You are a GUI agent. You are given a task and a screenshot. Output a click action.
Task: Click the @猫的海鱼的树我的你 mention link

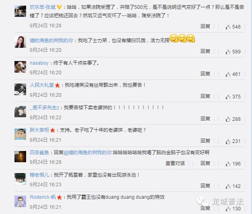pos(88,152)
